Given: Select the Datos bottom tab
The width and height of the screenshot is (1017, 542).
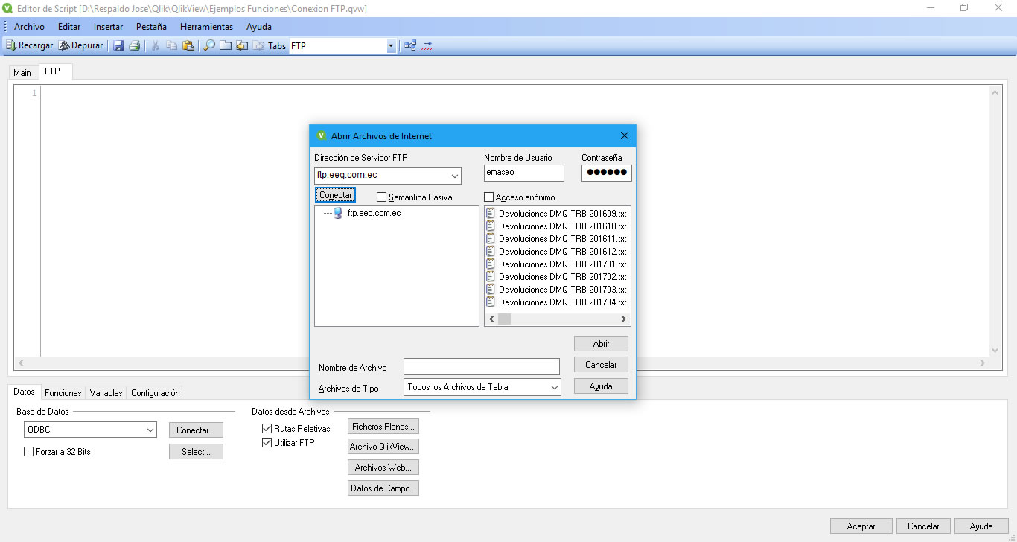Looking at the screenshot, I should tap(25, 392).
